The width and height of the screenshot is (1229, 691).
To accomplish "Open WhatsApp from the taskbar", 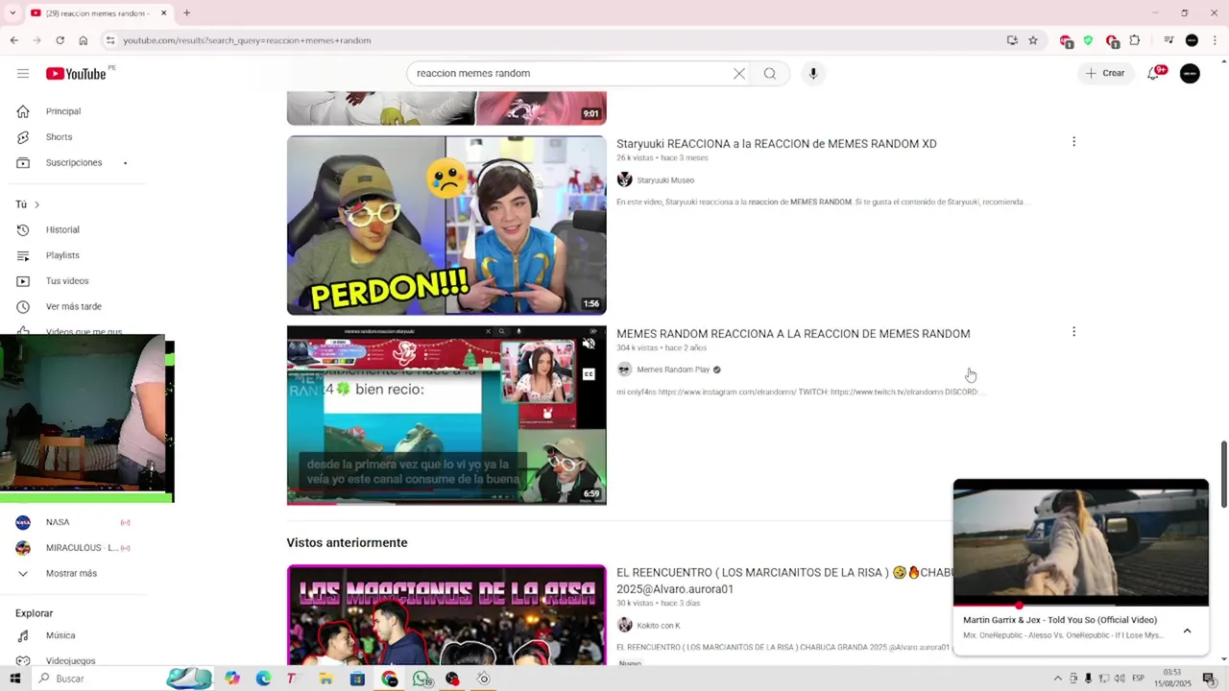I will 422,679.
